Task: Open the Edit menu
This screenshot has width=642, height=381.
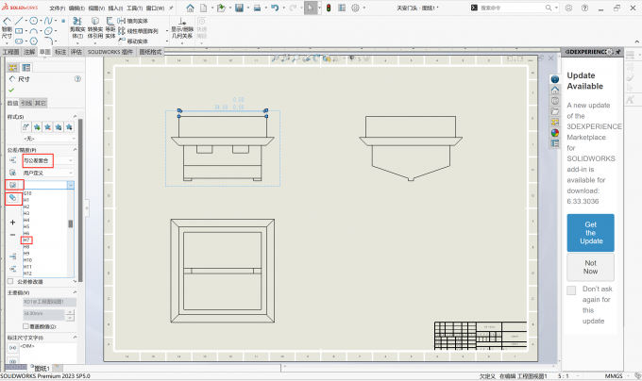Action: pos(76,8)
